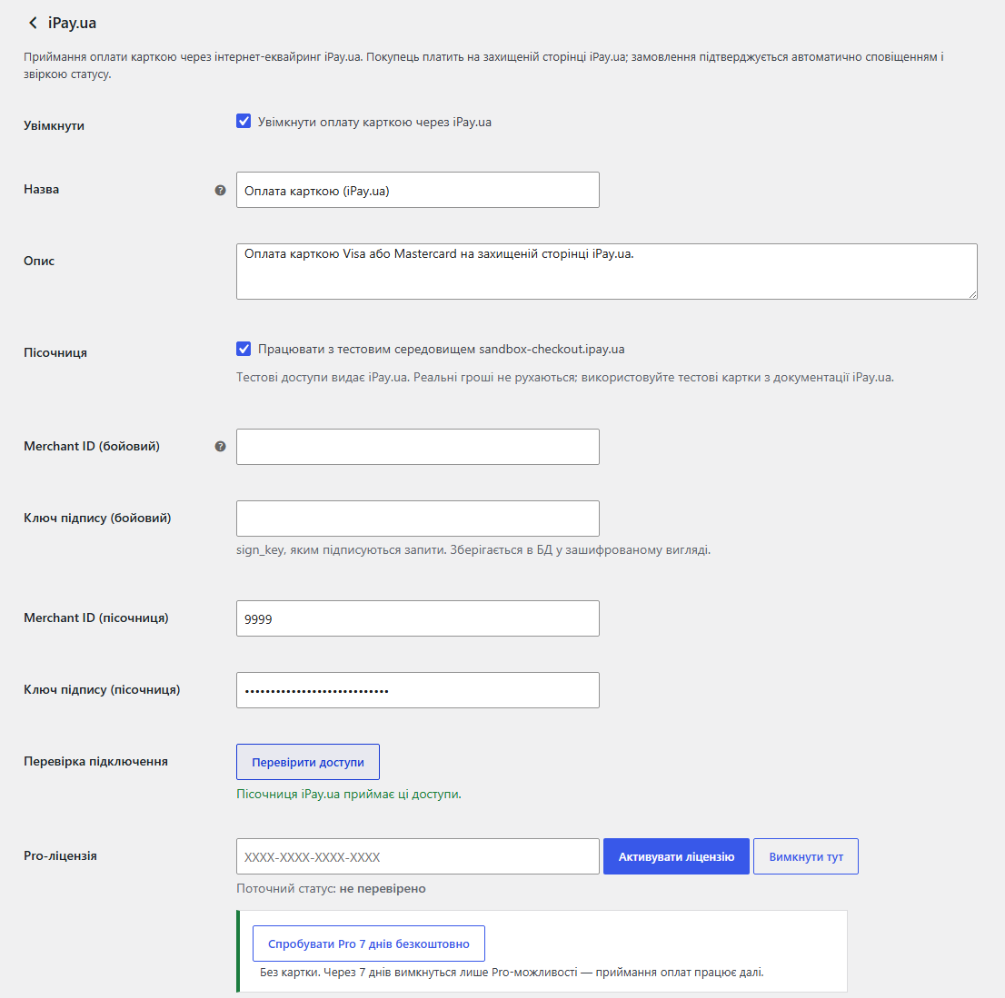Start trial via Спробувати Pro 7 днів безкоштовно
This screenshot has width=1005, height=998.
[x=369, y=944]
